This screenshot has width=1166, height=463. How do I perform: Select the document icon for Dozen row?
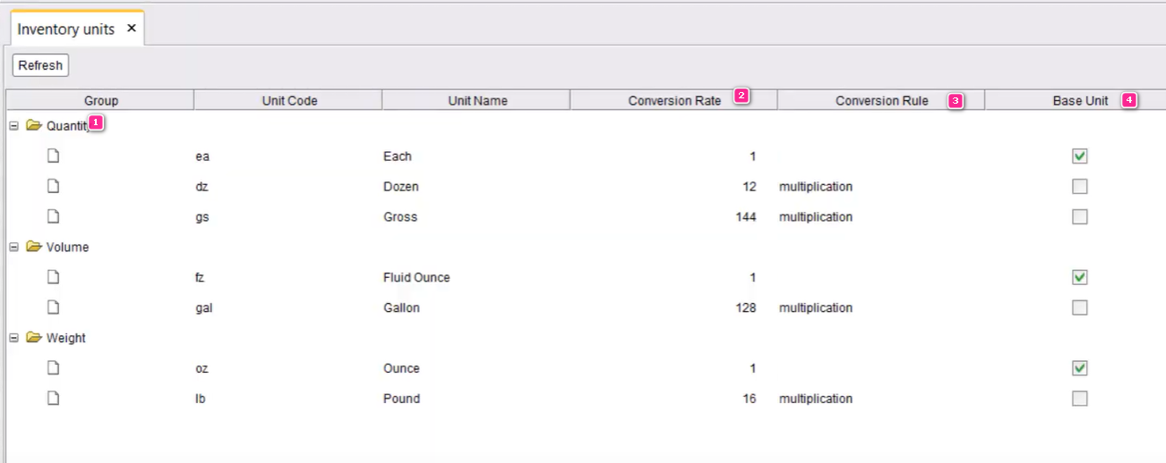pyautogui.click(x=54, y=187)
